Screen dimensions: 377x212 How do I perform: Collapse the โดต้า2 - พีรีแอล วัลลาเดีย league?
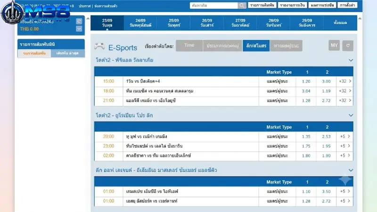(x=351, y=60)
